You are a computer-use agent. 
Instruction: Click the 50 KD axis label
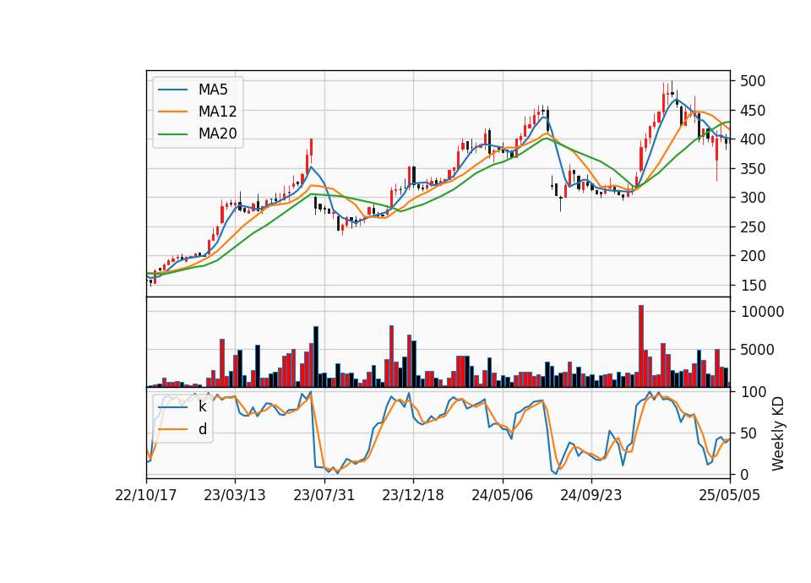point(748,433)
